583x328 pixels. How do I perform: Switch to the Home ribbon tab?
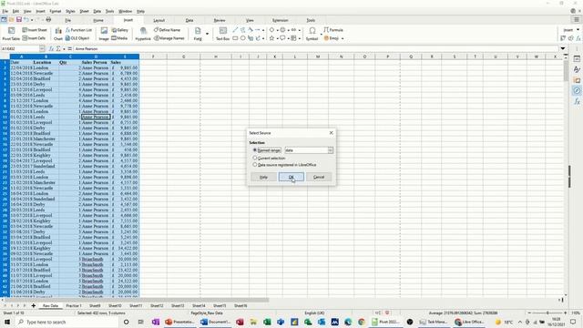[98, 20]
